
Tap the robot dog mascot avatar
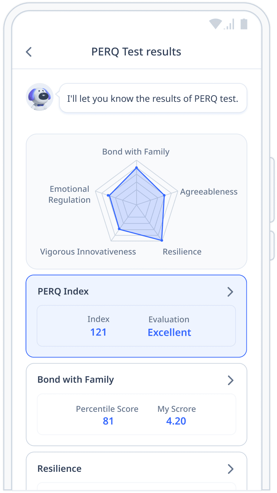40,97
